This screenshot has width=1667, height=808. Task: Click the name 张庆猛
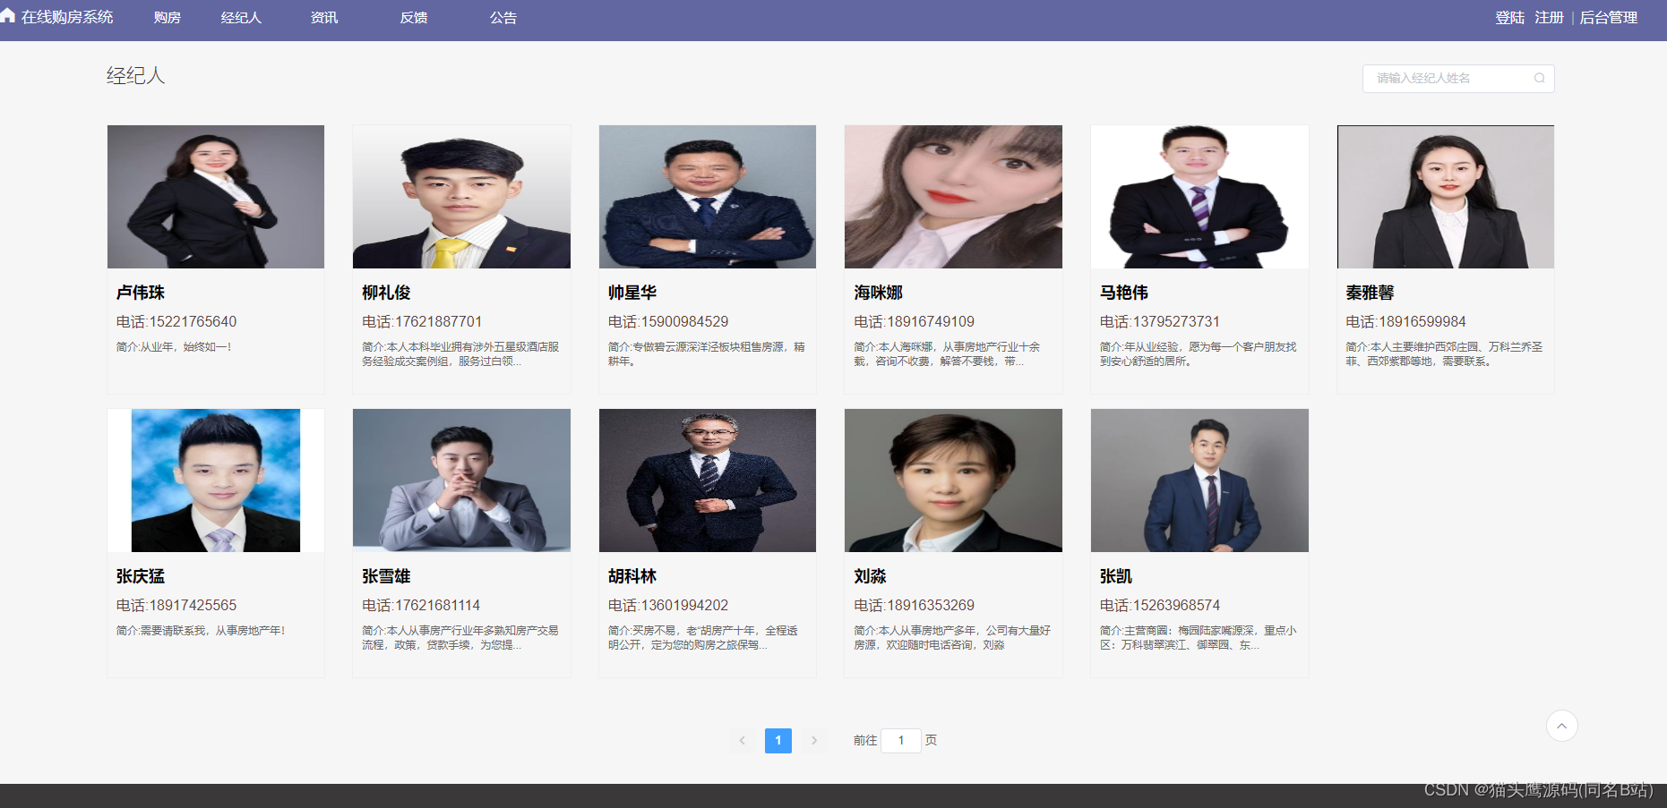[x=141, y=576]
